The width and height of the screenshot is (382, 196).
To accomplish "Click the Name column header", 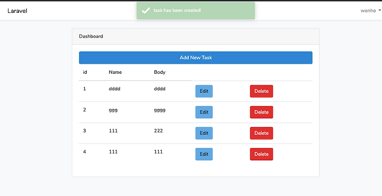I will (x=115, y=72).
